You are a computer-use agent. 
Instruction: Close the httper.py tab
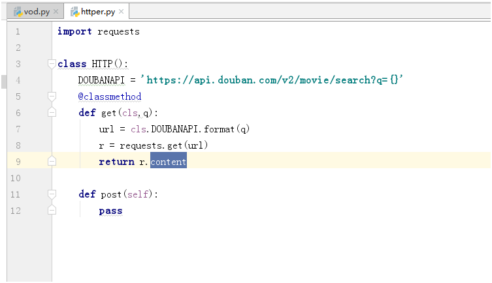point(121,12)
